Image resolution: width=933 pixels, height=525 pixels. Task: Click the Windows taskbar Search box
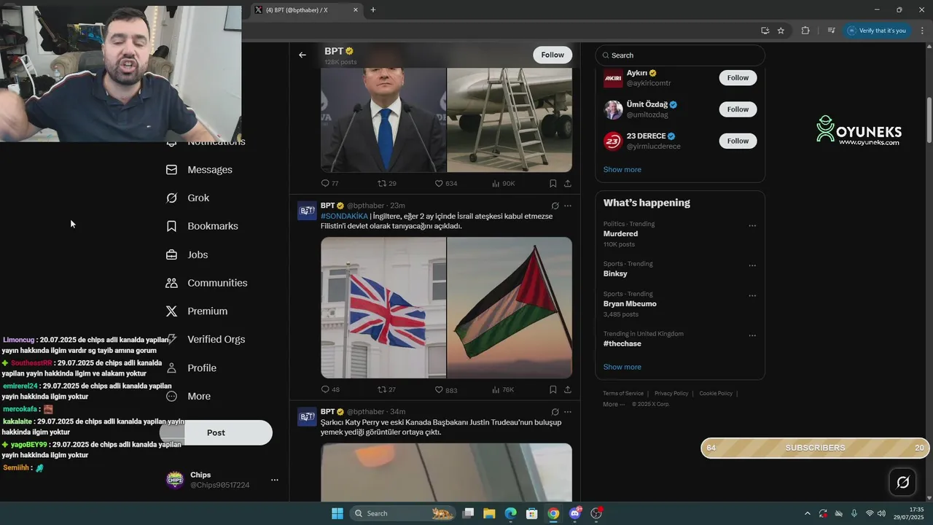click(x=402, y=513)
